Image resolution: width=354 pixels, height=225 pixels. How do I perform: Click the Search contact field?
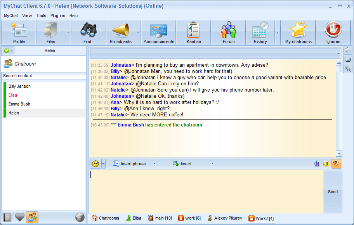click(43, 76)
